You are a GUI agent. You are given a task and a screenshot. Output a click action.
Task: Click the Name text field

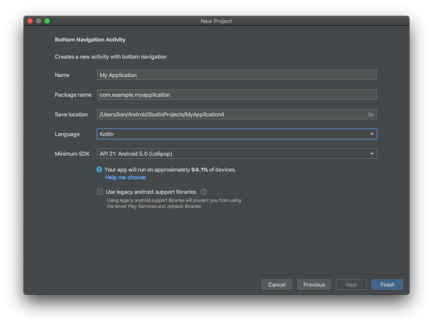(x=237, y=75)
